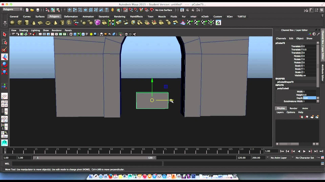This screenshot has height=182, width=325.
Task: Select the Paint Selection tool in the toolbox
Action: 5,50
